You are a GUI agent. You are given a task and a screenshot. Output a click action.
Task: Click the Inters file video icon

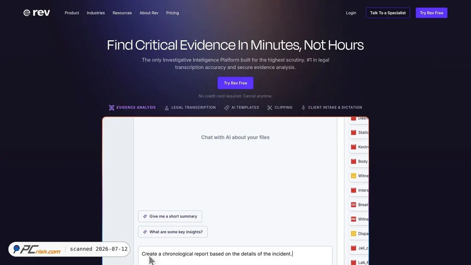[354, 190]
